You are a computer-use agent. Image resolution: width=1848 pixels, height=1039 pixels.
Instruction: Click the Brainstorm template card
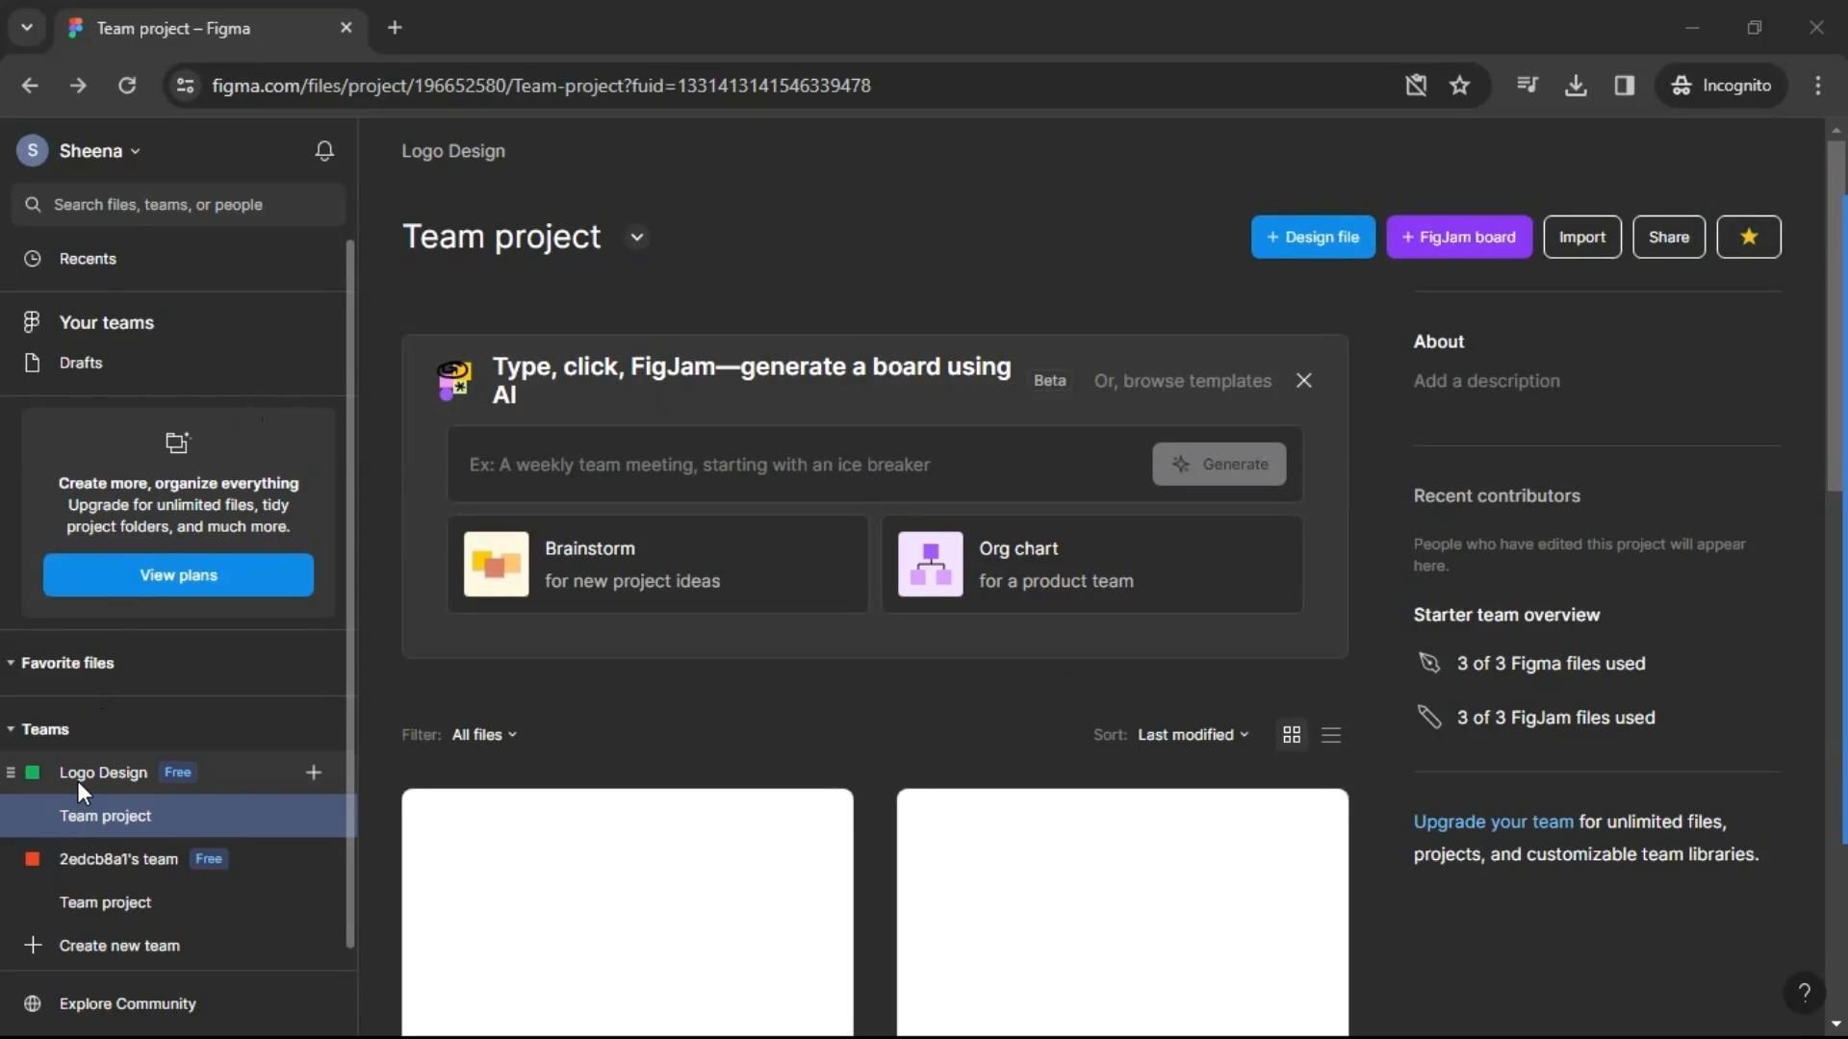tap(657, 565)
